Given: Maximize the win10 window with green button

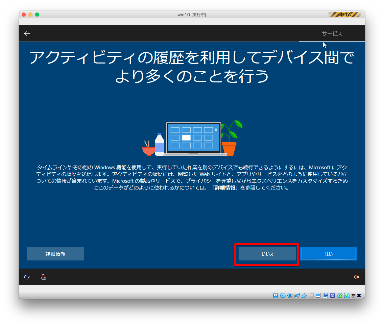Looking at the screenshot, I should 37,15.
